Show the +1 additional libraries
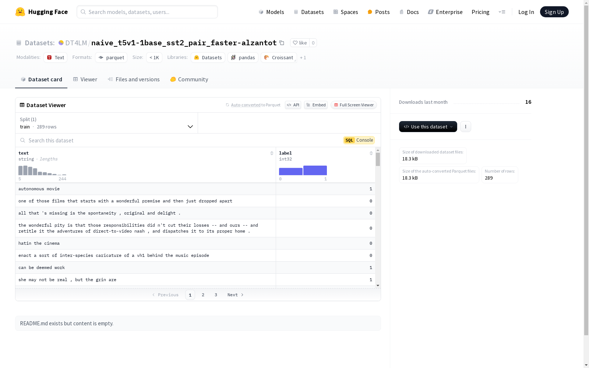The width and height of the screenshot is (589, 368). [303, 57]
